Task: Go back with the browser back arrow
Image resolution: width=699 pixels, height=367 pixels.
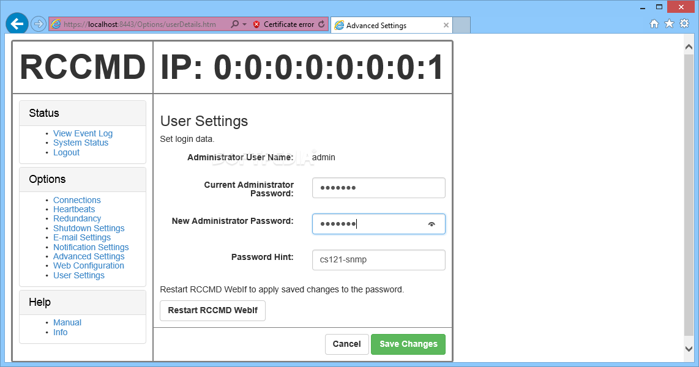Action: point(17,24)
